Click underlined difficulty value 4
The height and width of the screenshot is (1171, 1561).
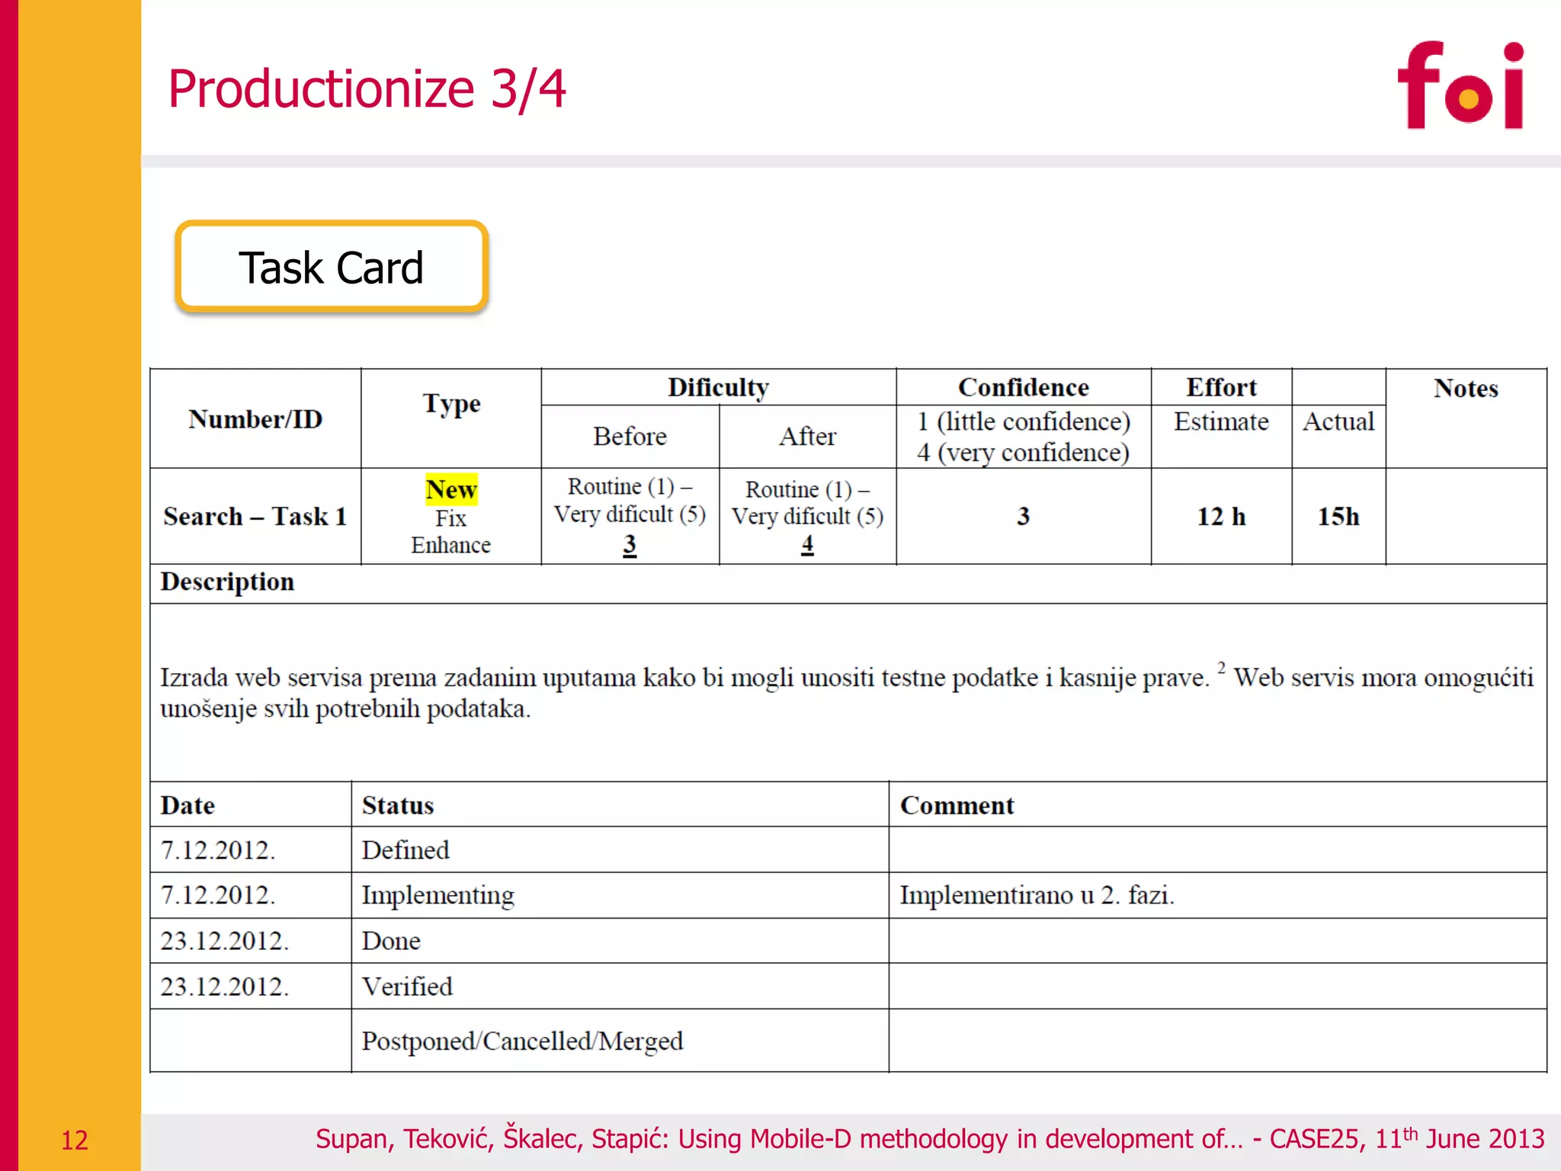807,544
